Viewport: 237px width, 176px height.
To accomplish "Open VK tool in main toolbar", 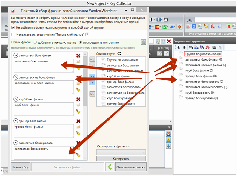I will click(x=158, y=20).
